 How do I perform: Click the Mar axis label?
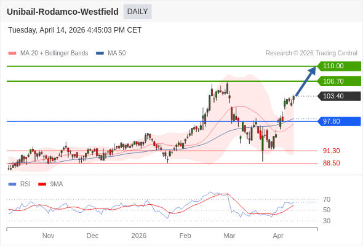(229, 236)
